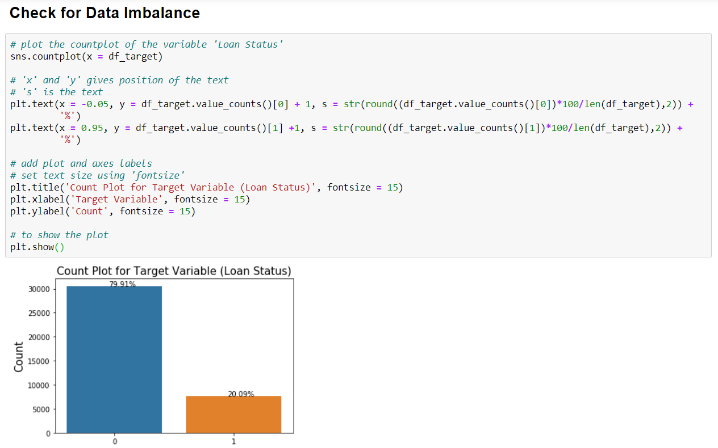Click the x-axis tick label '0'

(x=115, y=440)
